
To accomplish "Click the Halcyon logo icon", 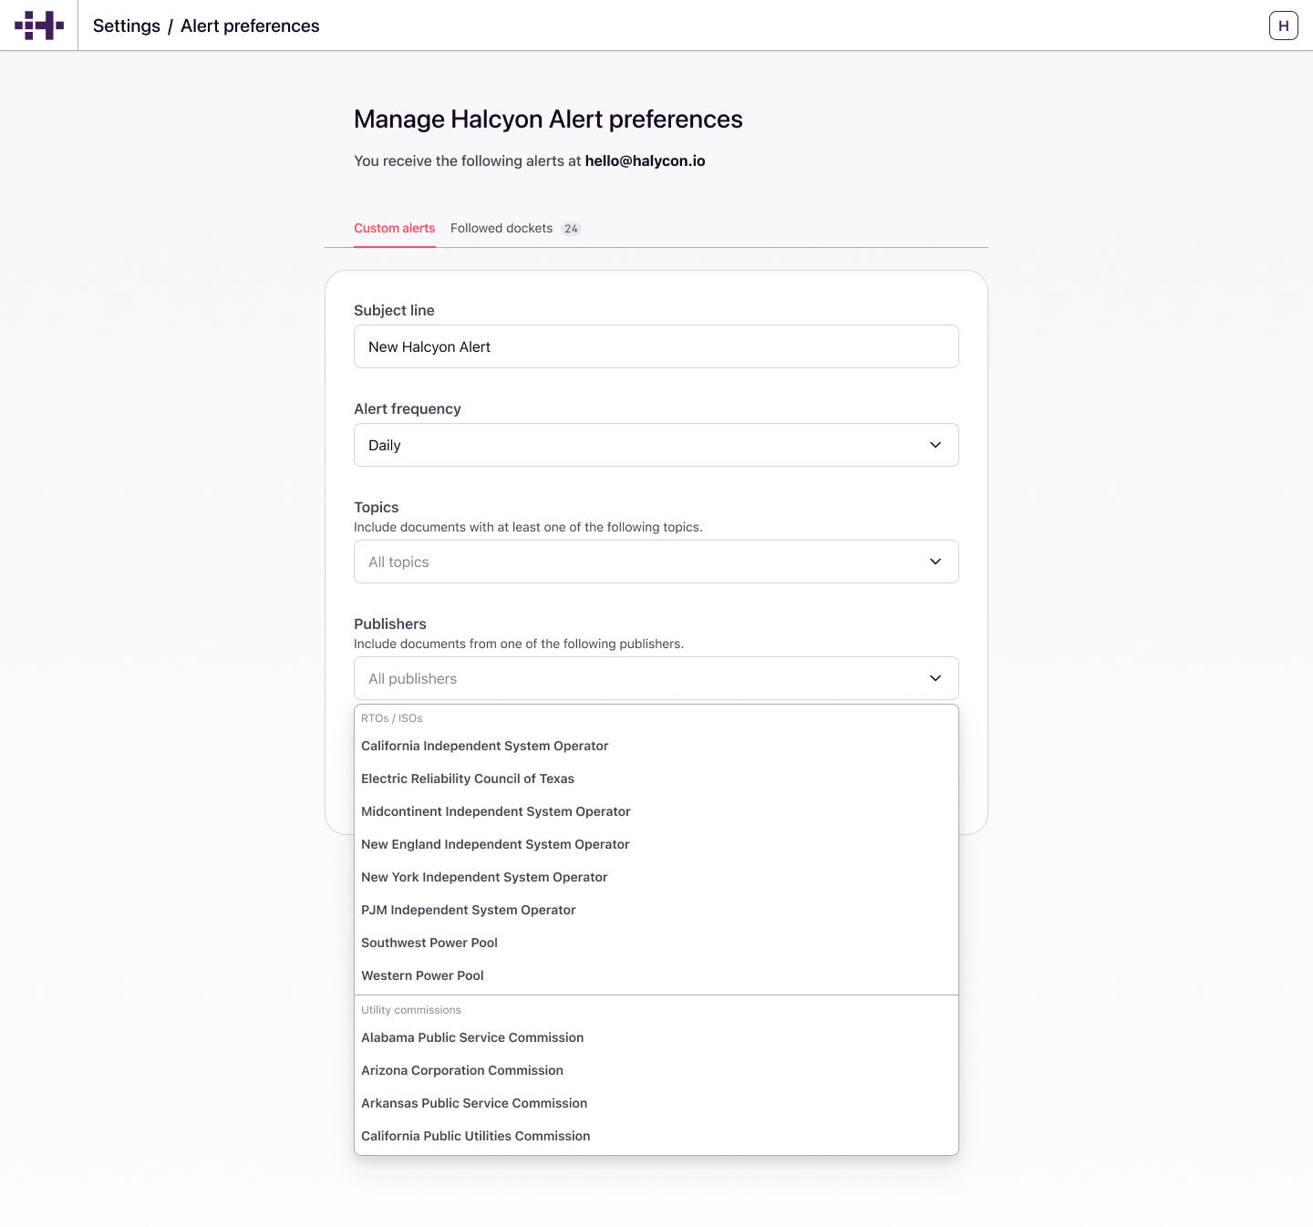I will (39, 26).
